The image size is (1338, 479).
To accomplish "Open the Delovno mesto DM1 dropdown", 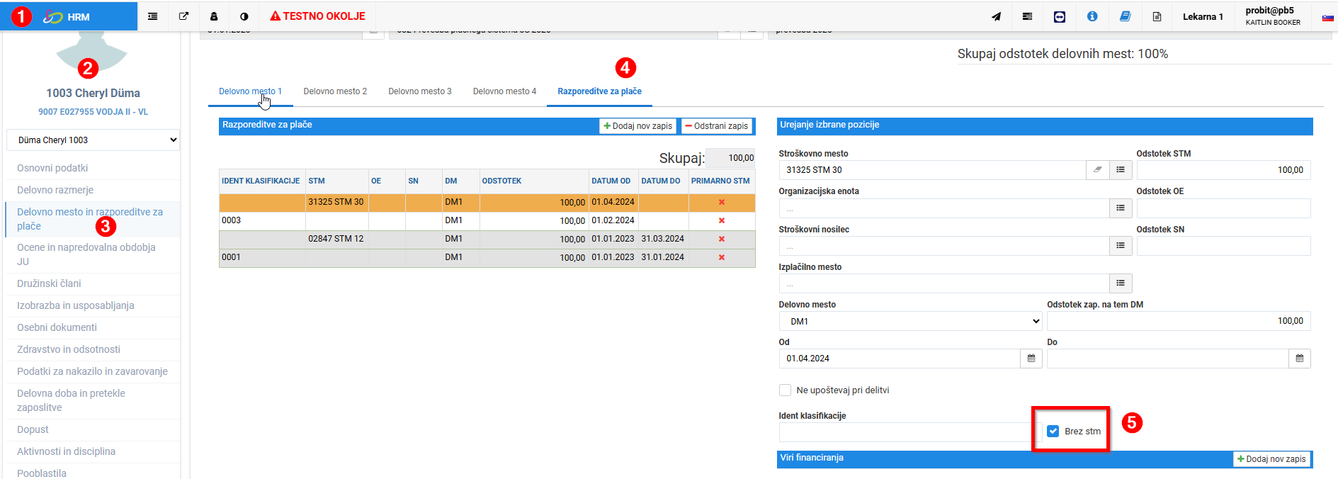I will [x=911, y=321].
